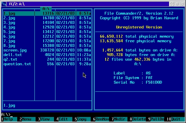
Task: Click the 3View function key button
Action: point(46,119)
